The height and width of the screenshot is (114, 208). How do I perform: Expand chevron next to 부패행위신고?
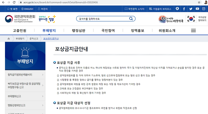pos(43,96)
